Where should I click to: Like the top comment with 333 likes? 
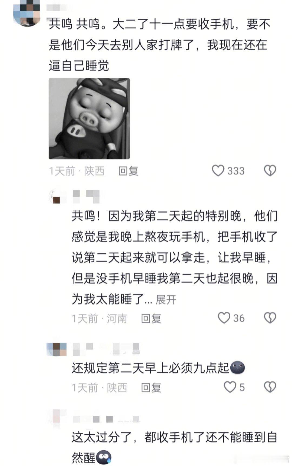point(218,171)
